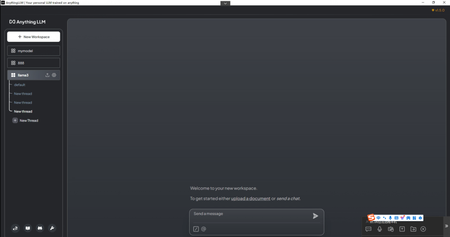
Task: Click the hand-with-heart support icon
Action: [15, 228]
